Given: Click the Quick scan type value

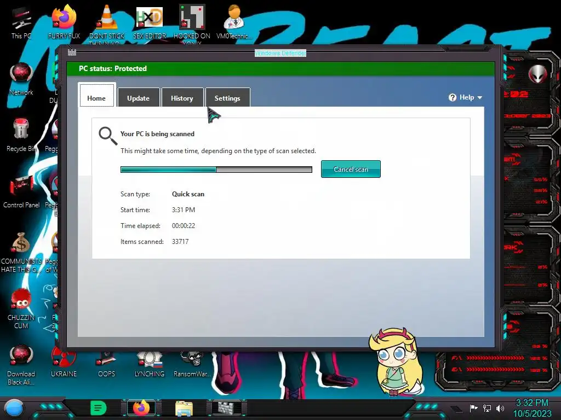Looking at the screenshot, I should 188,194.
